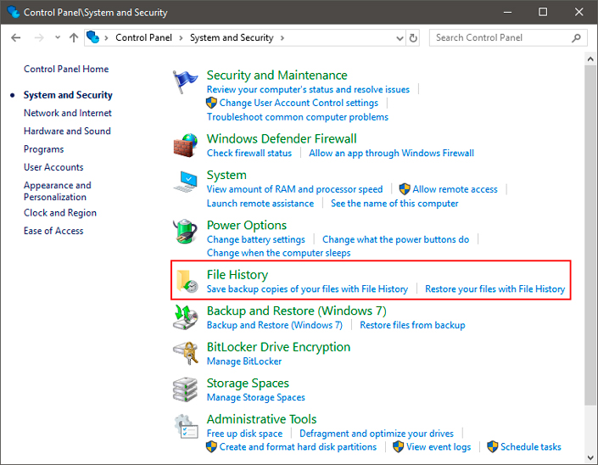Image resolution: width=598 pixels, height=465 pixels.
Task: Click Troubleshoot common computer problems
Action: point(298,117)
